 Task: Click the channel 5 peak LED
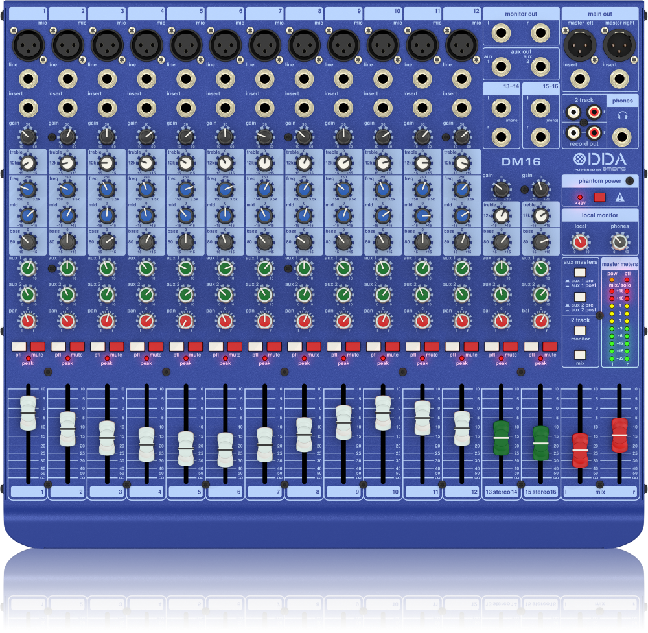186,358
